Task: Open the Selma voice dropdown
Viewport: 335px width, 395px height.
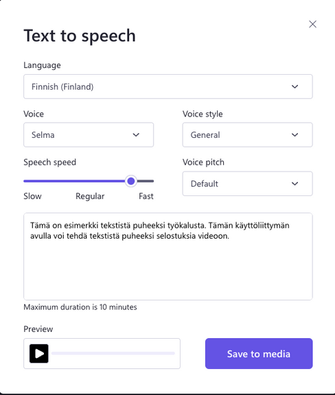Action: (89, 135)
